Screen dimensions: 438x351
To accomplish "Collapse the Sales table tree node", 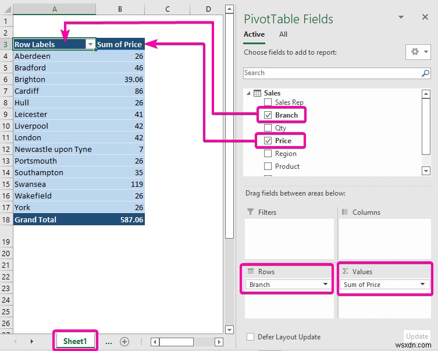I will (248, 93).
